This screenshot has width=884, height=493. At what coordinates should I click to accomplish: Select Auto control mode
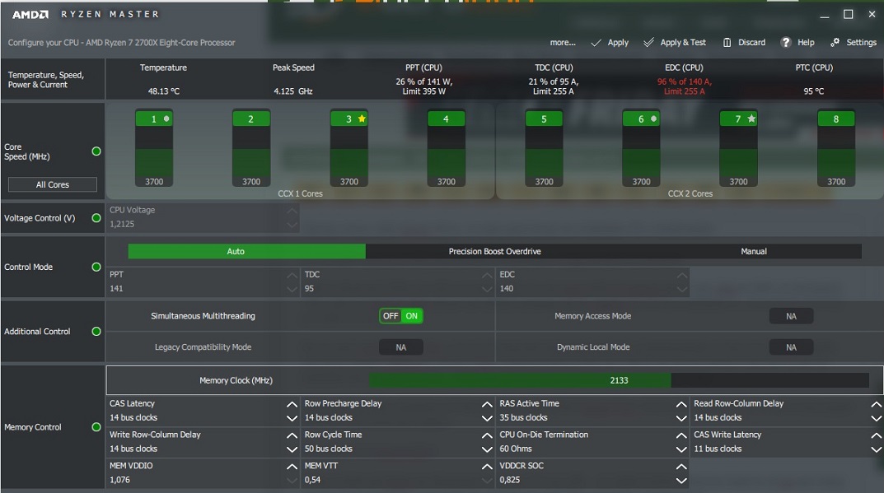[247, 251]
